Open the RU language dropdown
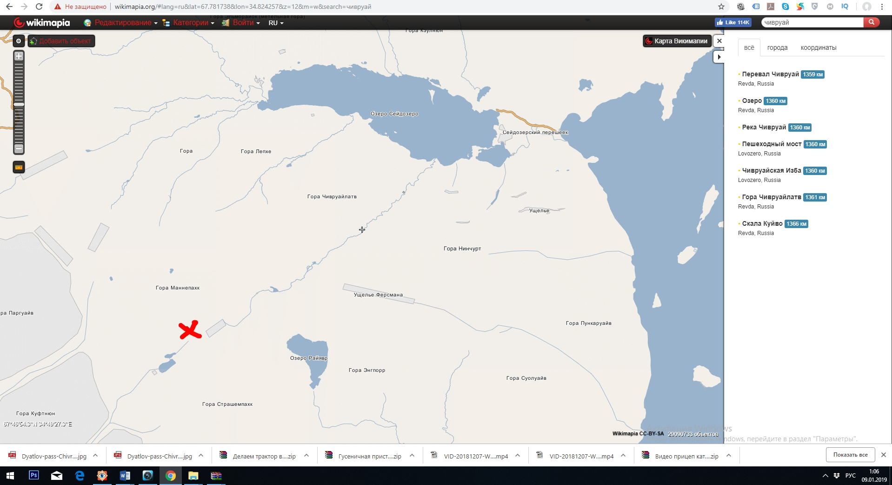This screenshot has width=892, height=485. pyautogui.click(x=275, y=23)
